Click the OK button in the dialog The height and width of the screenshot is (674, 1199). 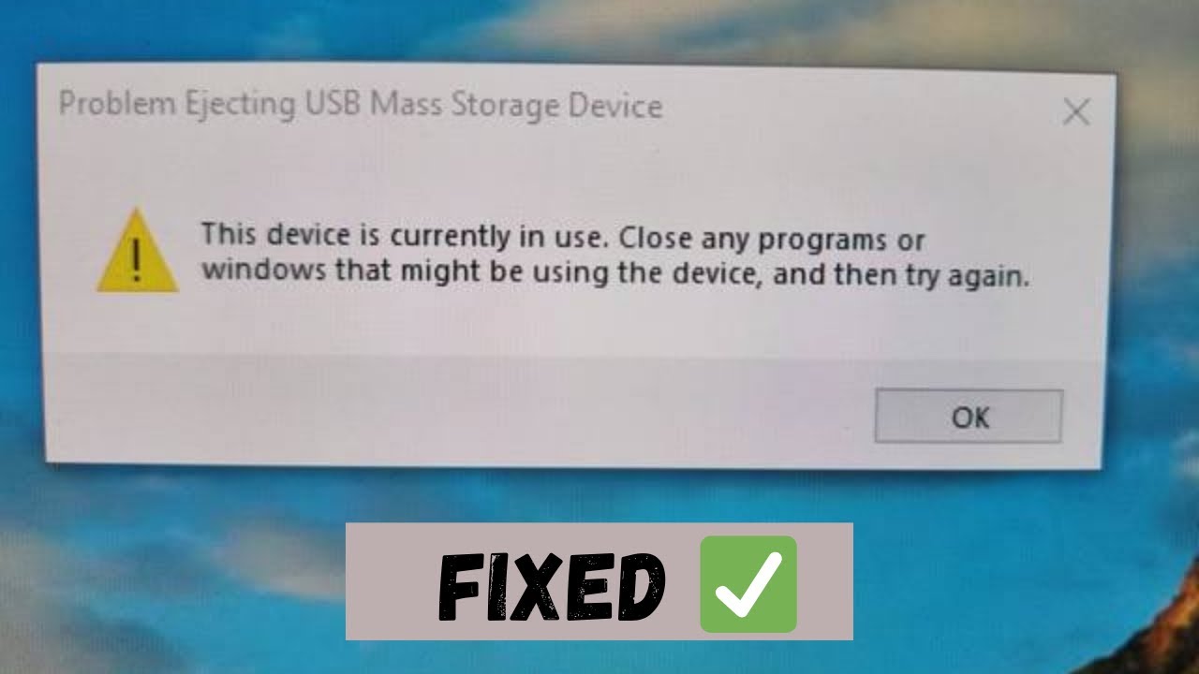(969, 417)
